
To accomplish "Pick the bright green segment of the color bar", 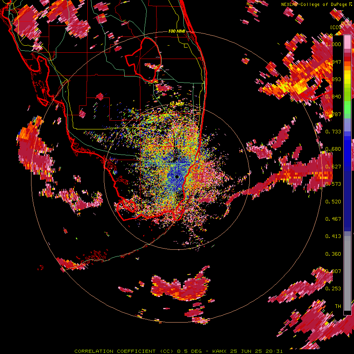I will 347,107.
